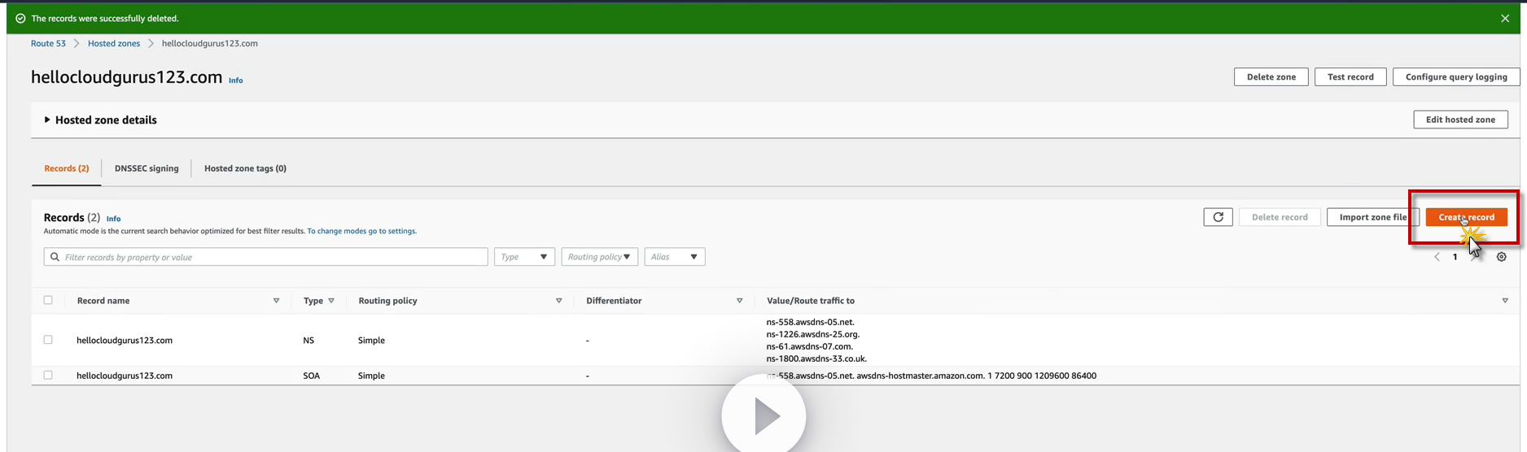Sort by Type column arrow
1527x452 pixels.
(331, 301)
